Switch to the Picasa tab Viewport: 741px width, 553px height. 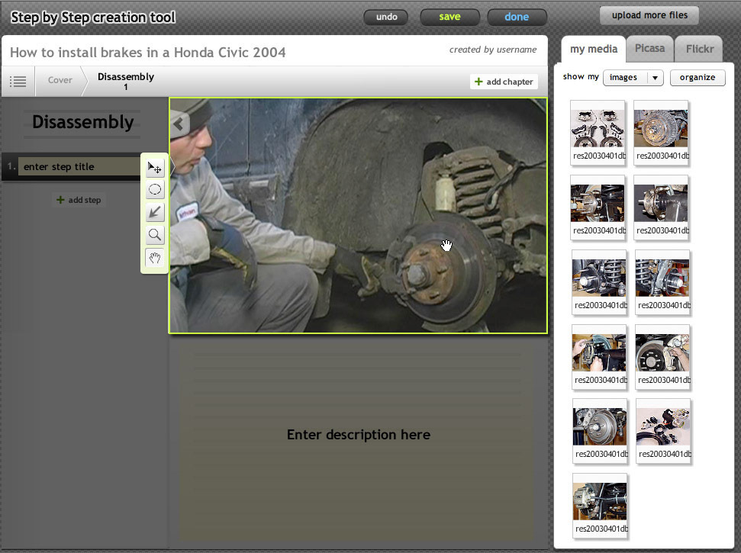pyautogui.click(x=649, y=49)
